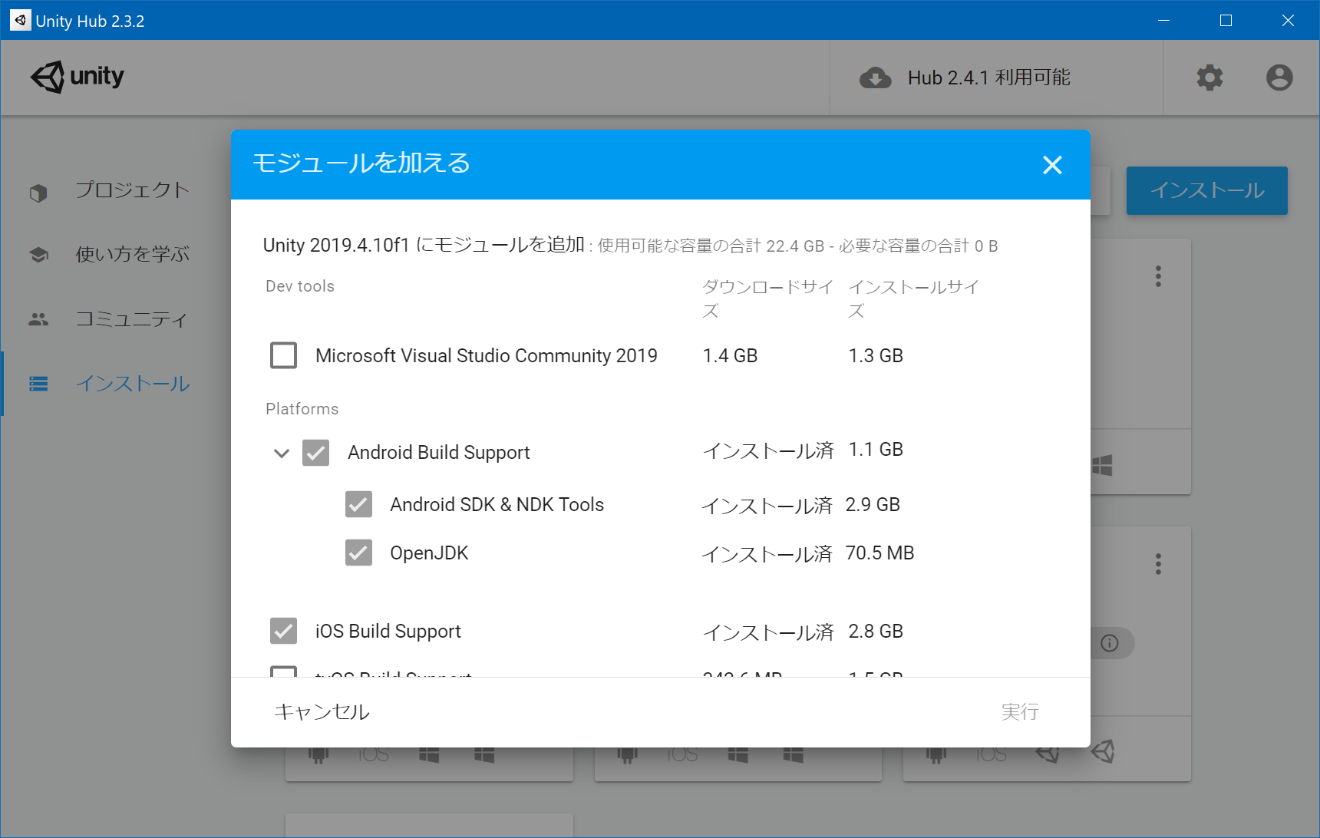Viewport: 1320px width, 838px height.
Task: Click the 'インストールサイズ' column header
Action: coord(913,299)
